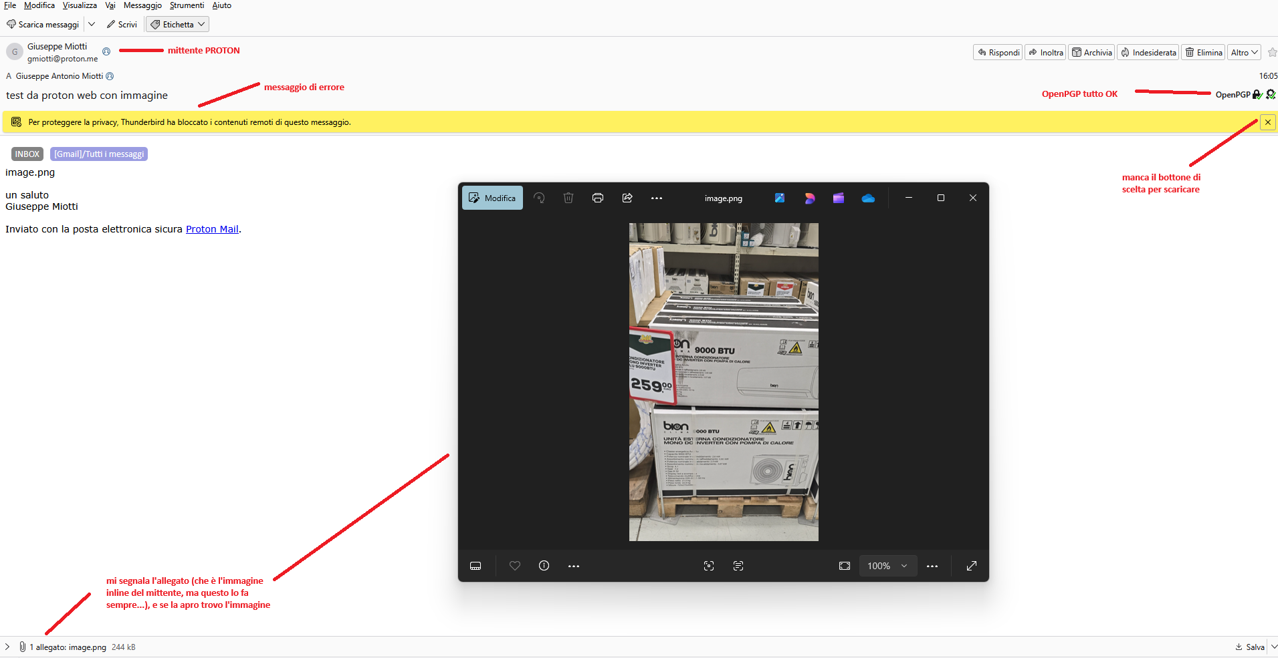
Task: Archive the message with Archivia
Action: coord(1091,53)
